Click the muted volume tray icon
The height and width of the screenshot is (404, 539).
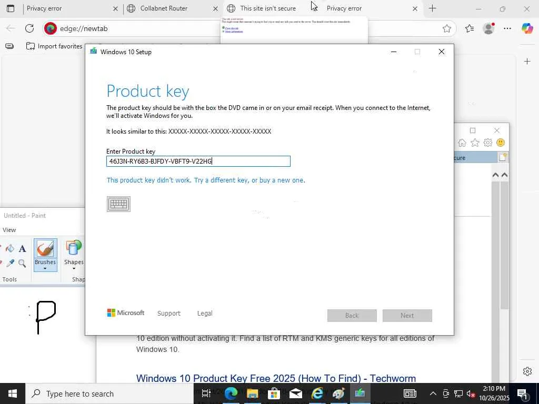[471, 394]
